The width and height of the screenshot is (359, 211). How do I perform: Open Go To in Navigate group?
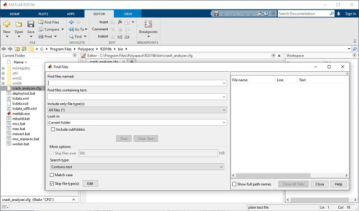click(78, 29)
